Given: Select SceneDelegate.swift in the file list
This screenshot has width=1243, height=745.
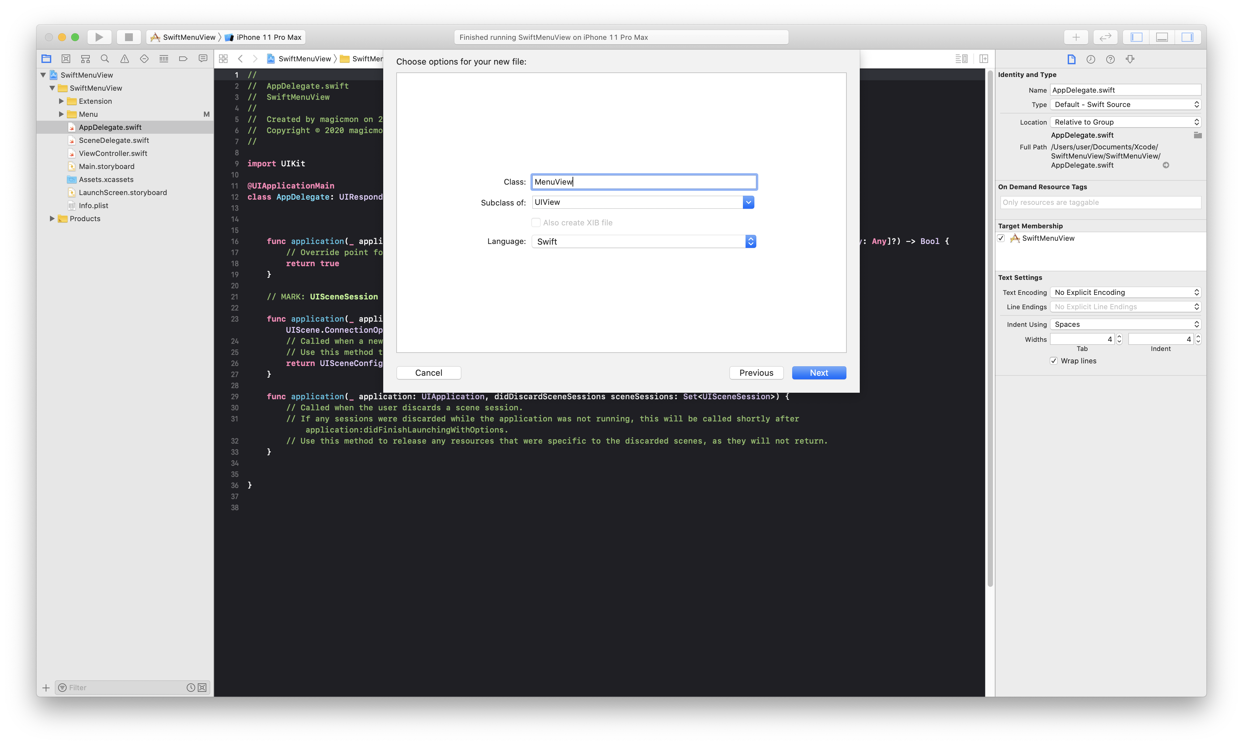Looking at the screenshot, I should pos(114,141).
